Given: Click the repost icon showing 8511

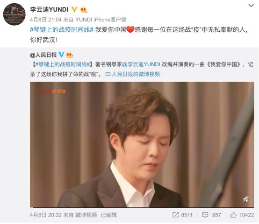Looking at the screenshot, I should [182, 215].
